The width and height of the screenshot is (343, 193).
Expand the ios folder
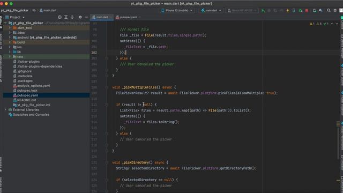coord(10,47)
